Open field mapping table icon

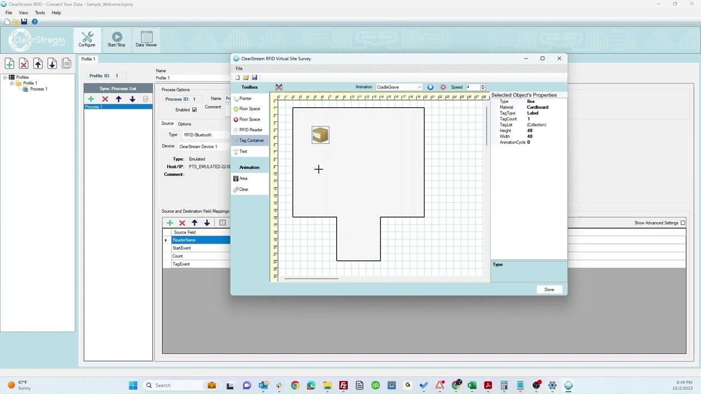[x=222, y=223]
